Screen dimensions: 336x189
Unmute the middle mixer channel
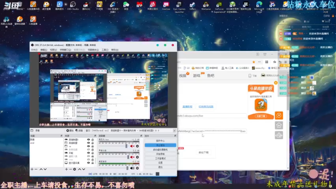132,157
